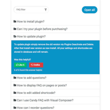
Task: Expand the How to edit added shortcode question
Action: pos(56,93)
